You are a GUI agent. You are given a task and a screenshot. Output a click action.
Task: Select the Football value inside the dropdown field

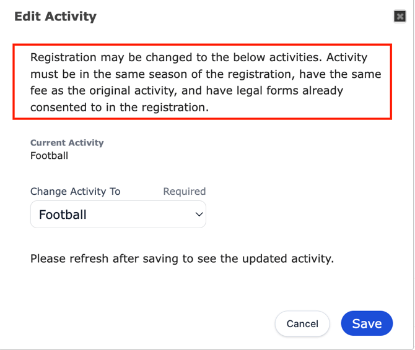(63, 215)
